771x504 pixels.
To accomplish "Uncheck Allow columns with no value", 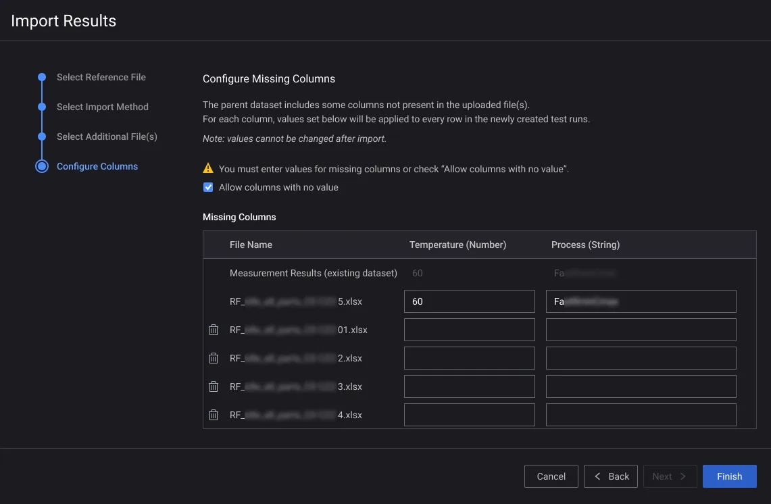I will pos(208,187).
